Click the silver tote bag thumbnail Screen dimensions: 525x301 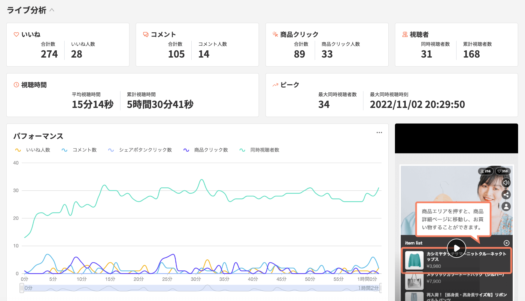point(414,281)
